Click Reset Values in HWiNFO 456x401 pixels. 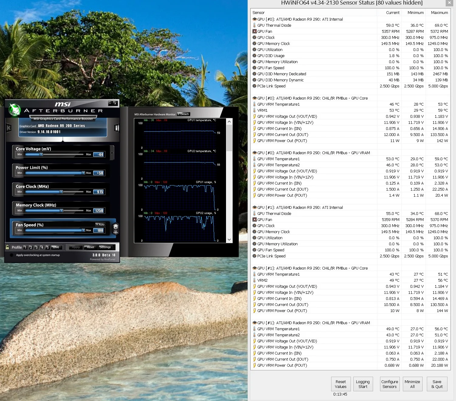(x=341, y=384)
